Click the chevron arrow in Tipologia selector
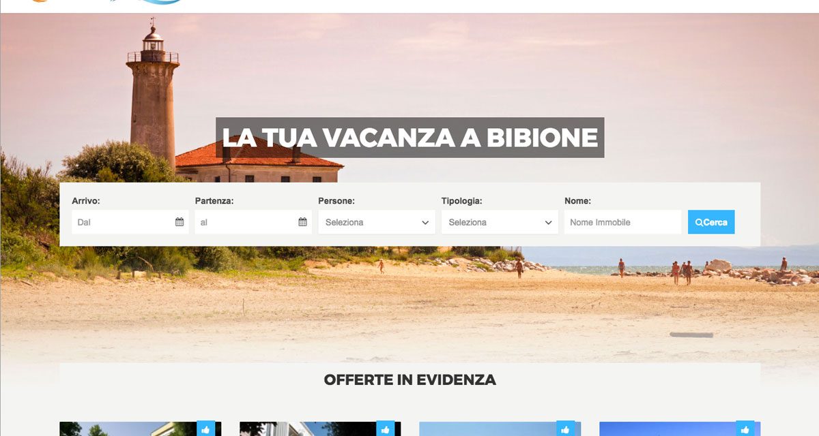Image resolution: width=819 pixels, height=436 pixels. tap(549, 223)
